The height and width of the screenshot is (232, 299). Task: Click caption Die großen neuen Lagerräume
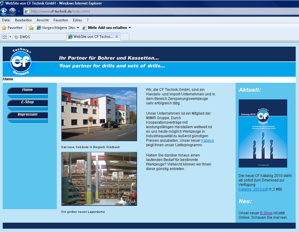(x=83, y=212)
